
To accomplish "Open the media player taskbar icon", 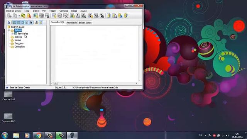I will pyautogui.click(x=27, y=136).
